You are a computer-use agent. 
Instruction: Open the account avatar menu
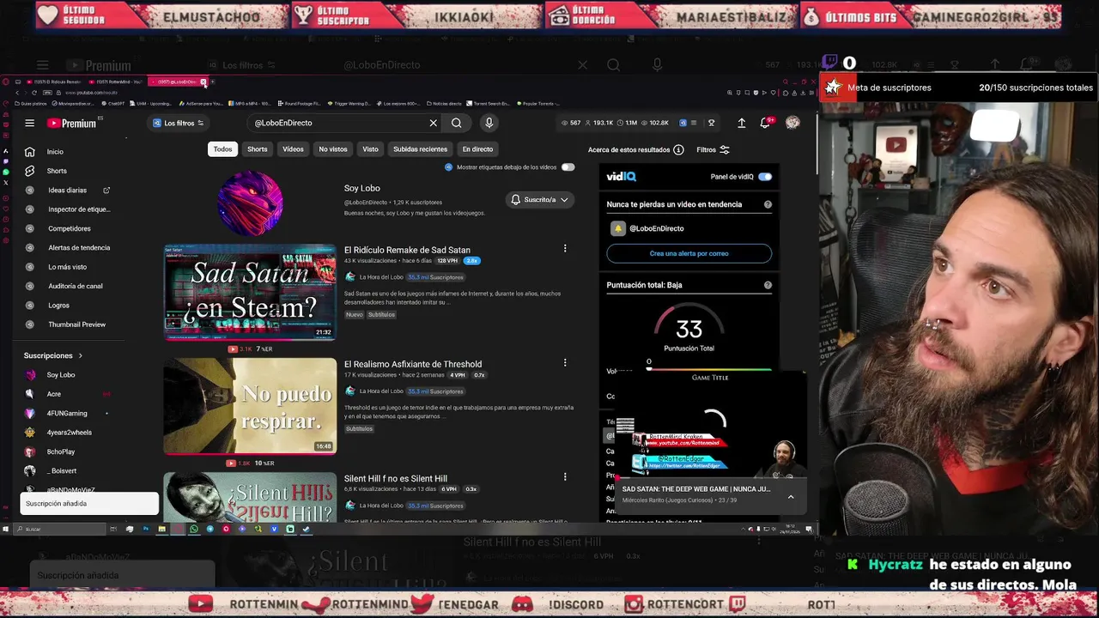792,123
